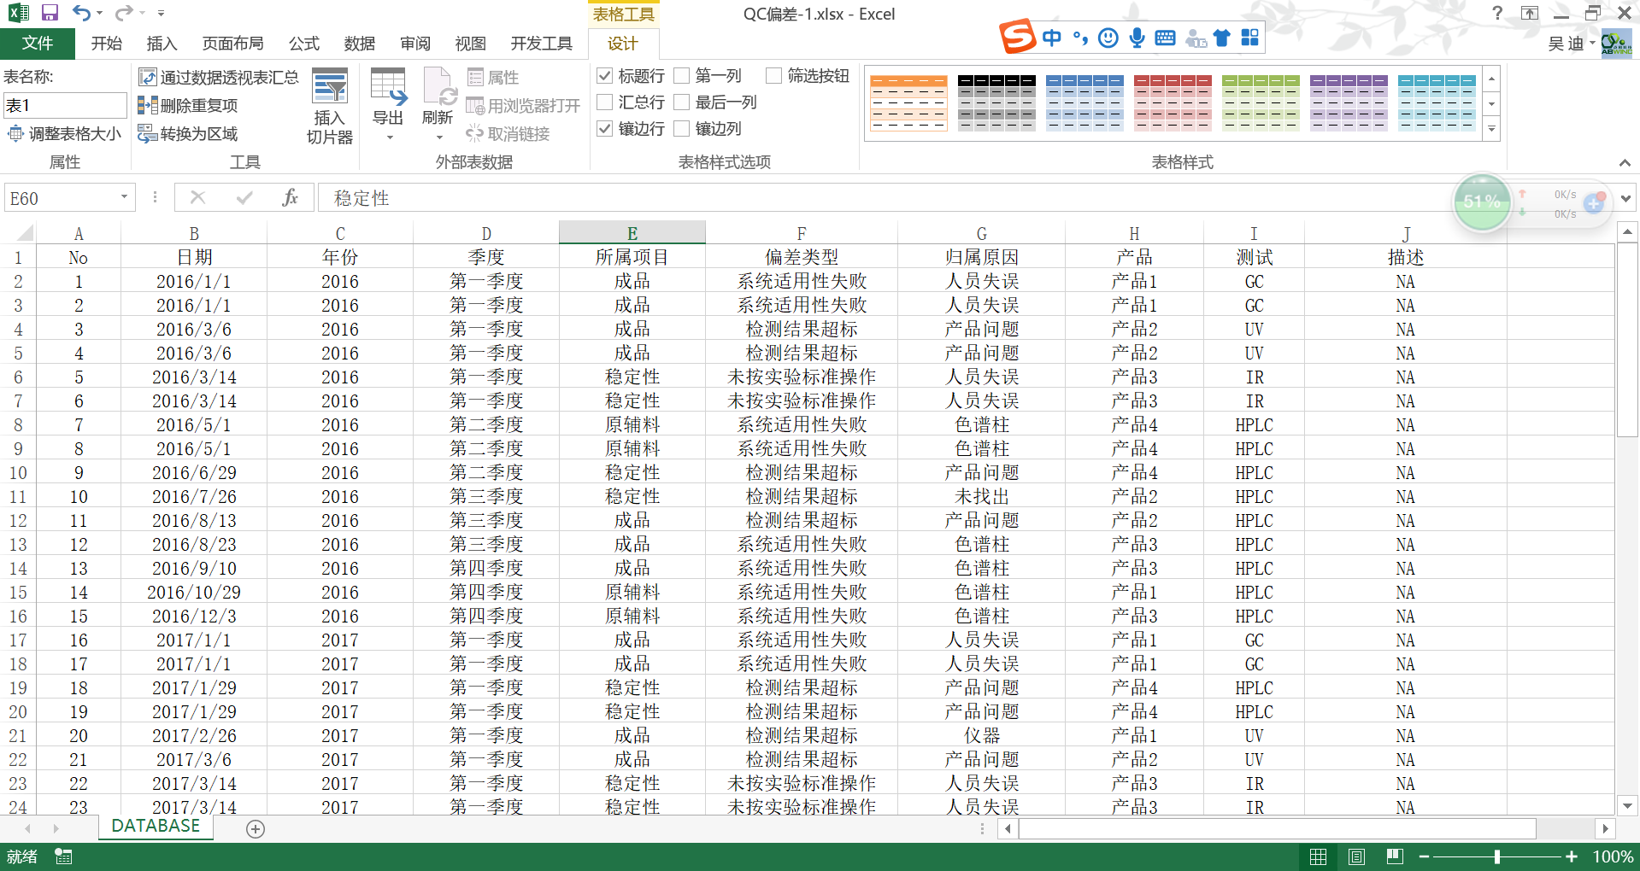Click the Undo arrow icon

tap(81, 13)
